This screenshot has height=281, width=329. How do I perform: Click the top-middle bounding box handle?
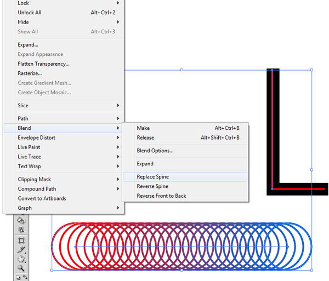pos(181,70)
